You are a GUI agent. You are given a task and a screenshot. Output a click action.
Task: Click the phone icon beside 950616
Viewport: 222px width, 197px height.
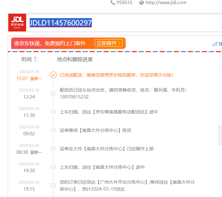coord(113,3)
